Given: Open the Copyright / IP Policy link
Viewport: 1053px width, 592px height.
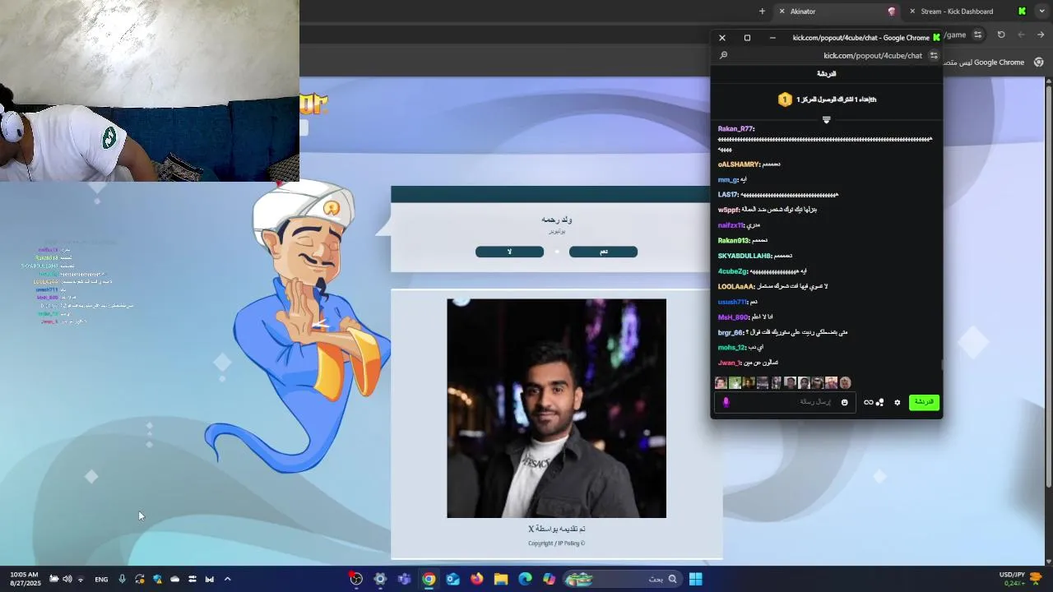Looking at the screenshot, I should click(556, 543).
